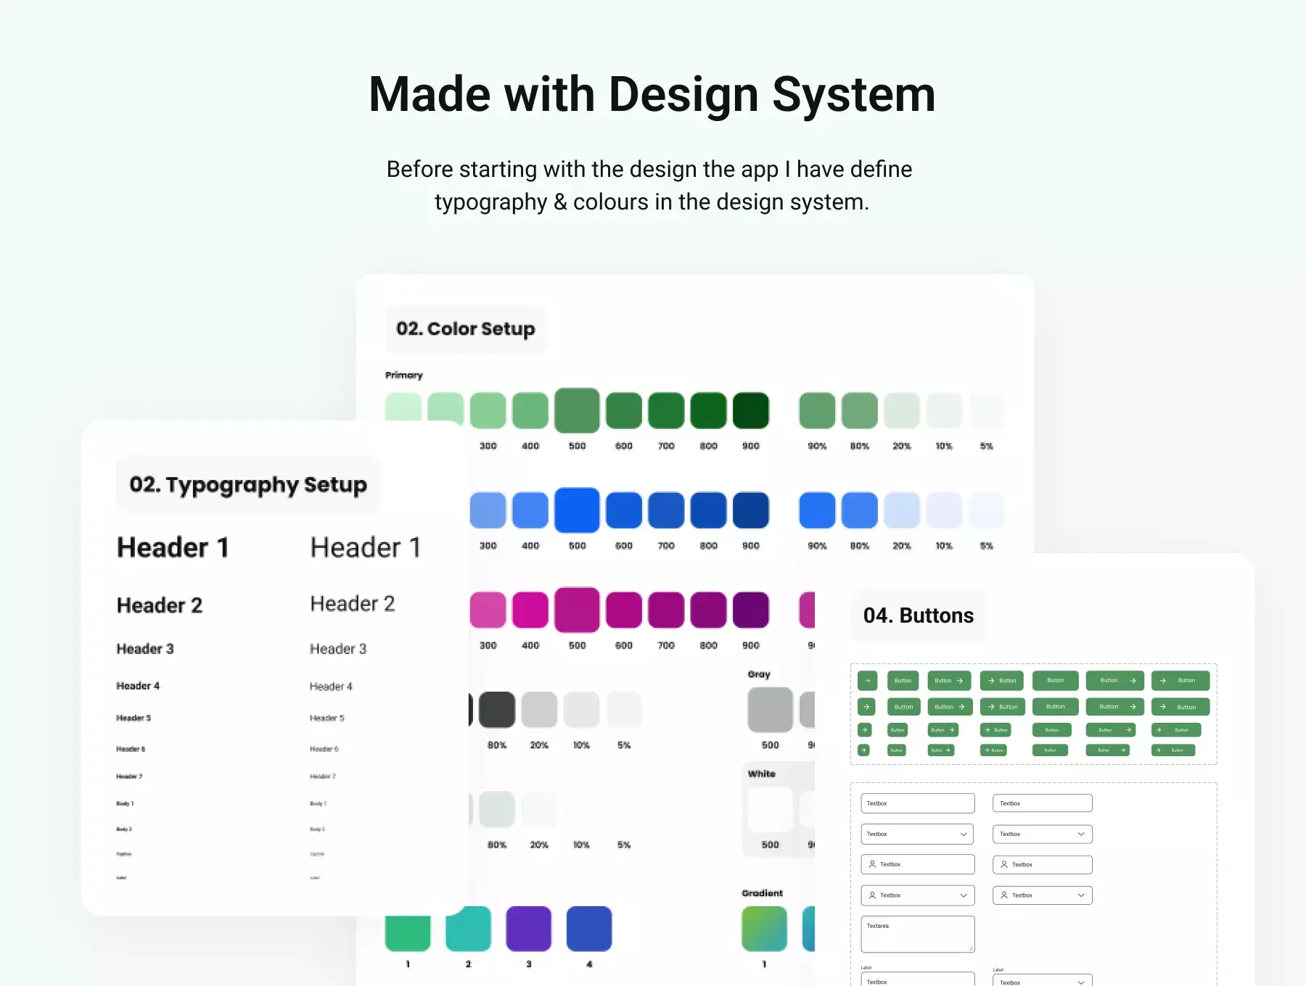Click the regular-weight 'Header 1' sample
The height and width of the screenshot is (986, 1306).
366,547
